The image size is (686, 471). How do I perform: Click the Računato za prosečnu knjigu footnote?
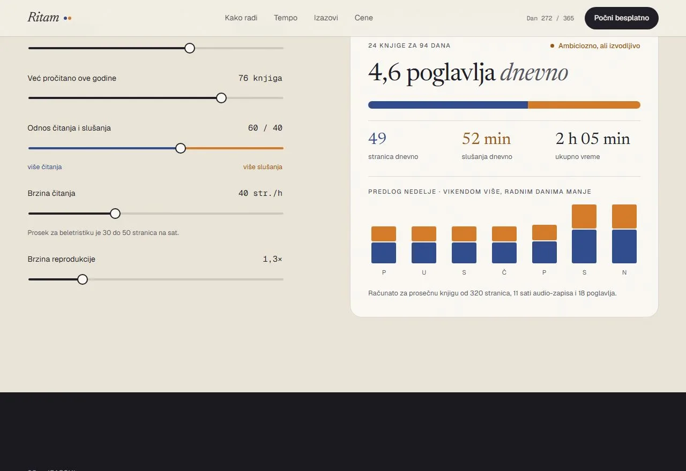pos(493,293)
